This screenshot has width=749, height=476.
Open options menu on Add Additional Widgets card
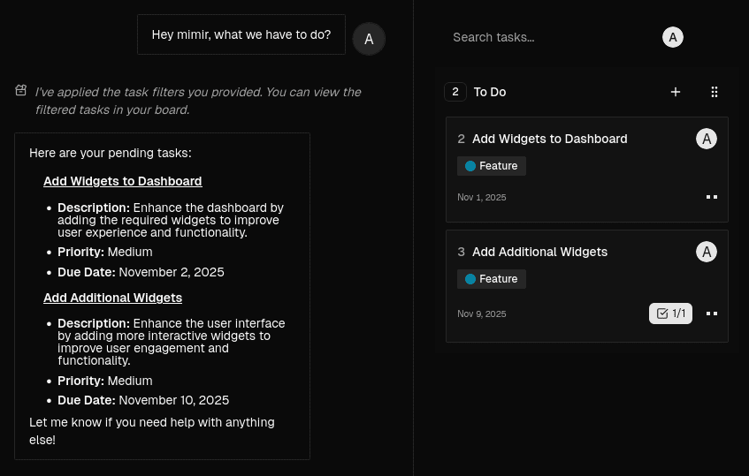[x=712, y=314]
